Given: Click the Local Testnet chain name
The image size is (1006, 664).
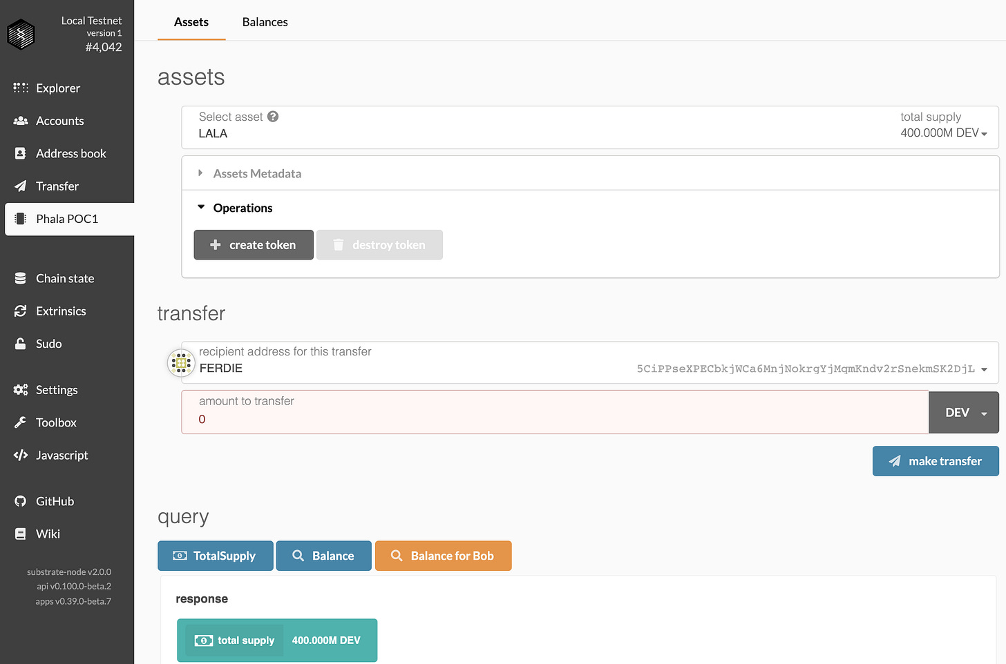Looking at the screenshot, I should [91, 21].
